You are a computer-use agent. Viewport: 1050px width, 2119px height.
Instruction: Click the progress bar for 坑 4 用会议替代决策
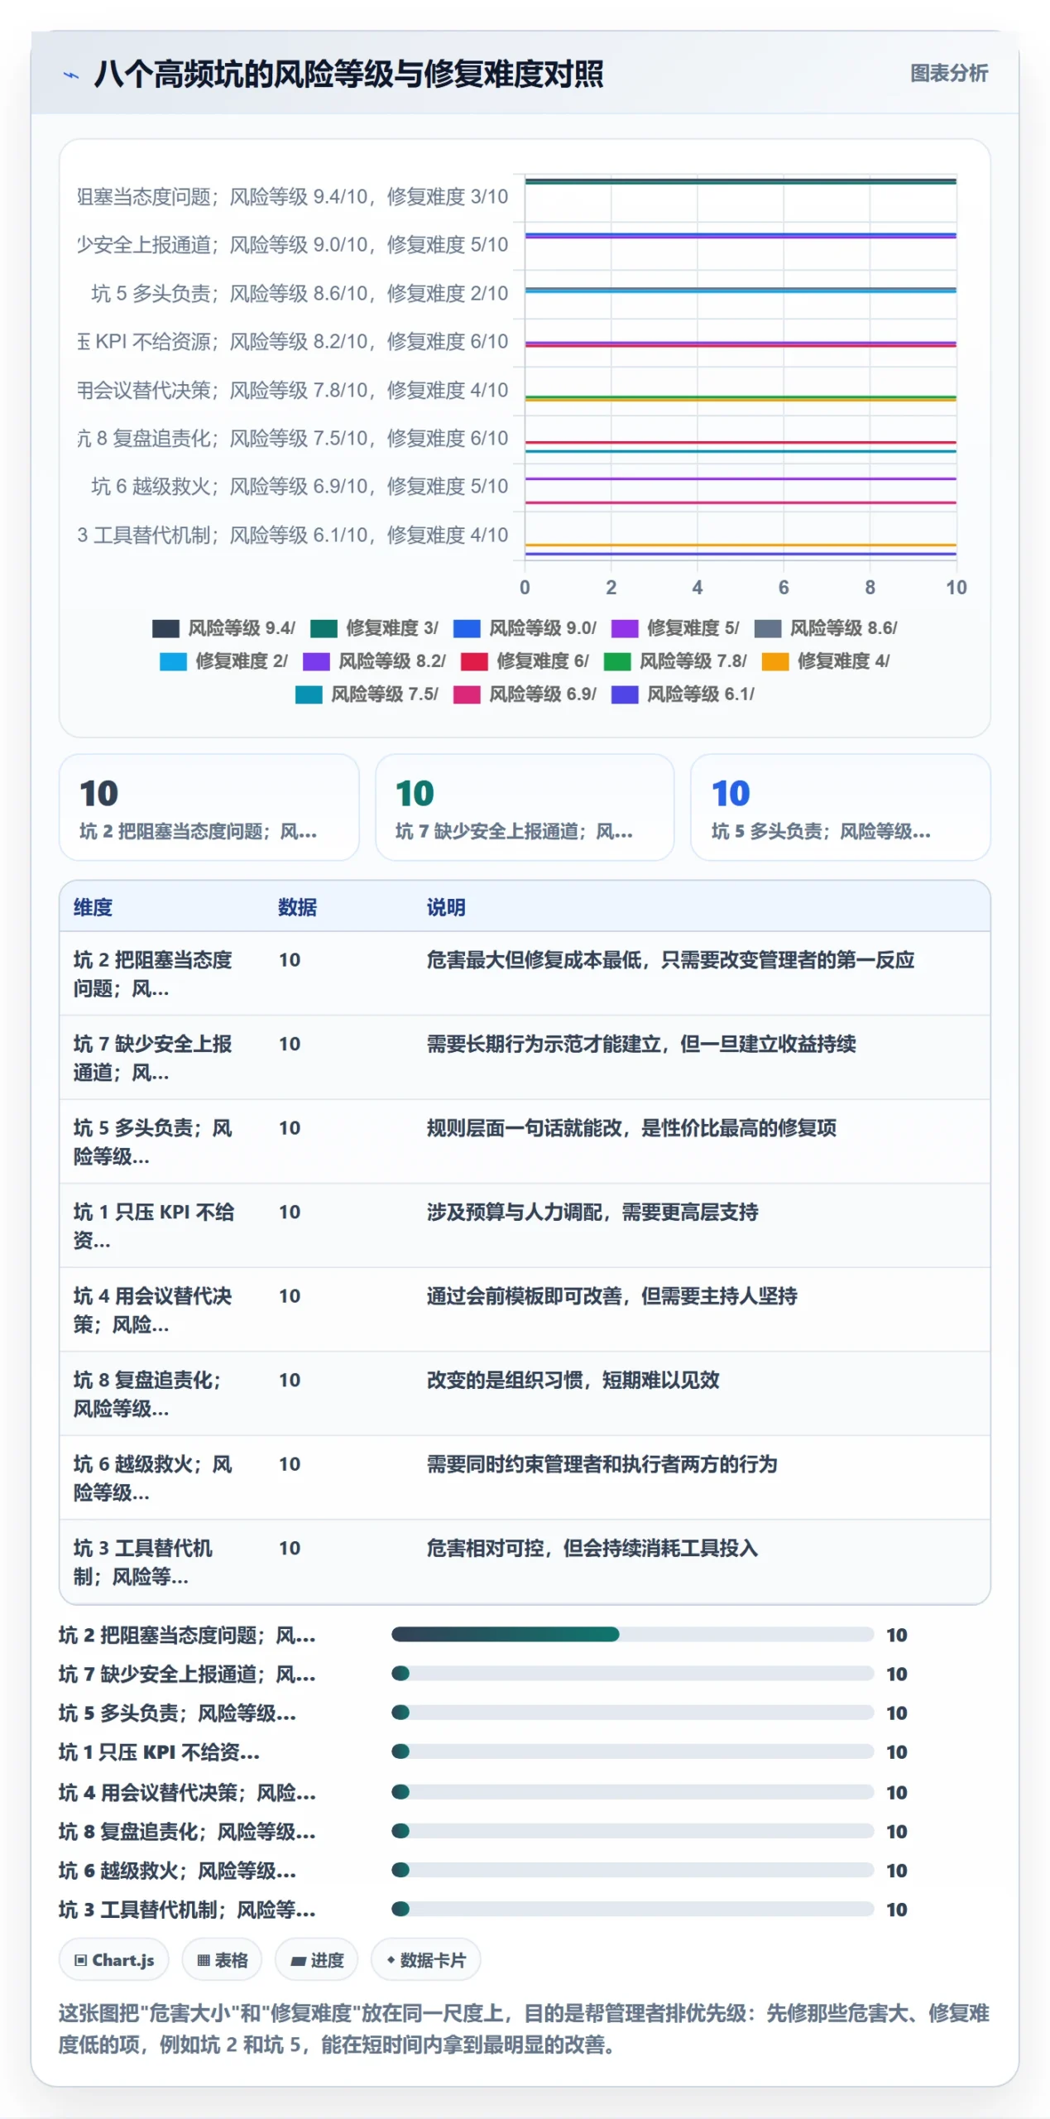632,1792
